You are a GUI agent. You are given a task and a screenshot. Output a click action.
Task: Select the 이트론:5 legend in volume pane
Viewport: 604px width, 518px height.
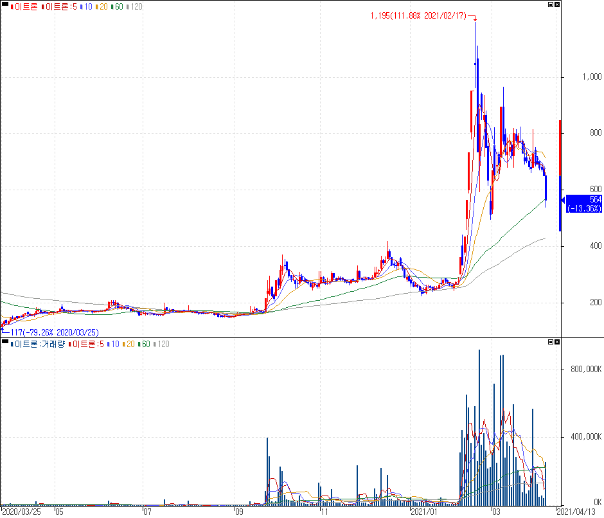pyautogui.click(x=86, y=344)
